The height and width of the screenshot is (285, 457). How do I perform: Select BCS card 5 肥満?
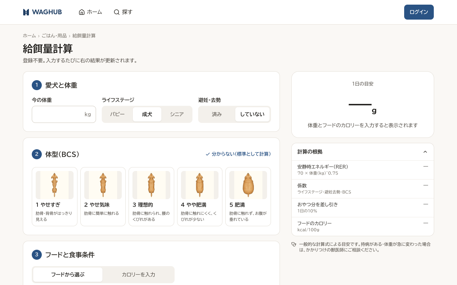248,197
